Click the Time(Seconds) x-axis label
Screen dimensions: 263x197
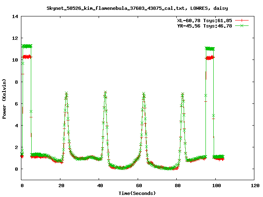[137, 193]
